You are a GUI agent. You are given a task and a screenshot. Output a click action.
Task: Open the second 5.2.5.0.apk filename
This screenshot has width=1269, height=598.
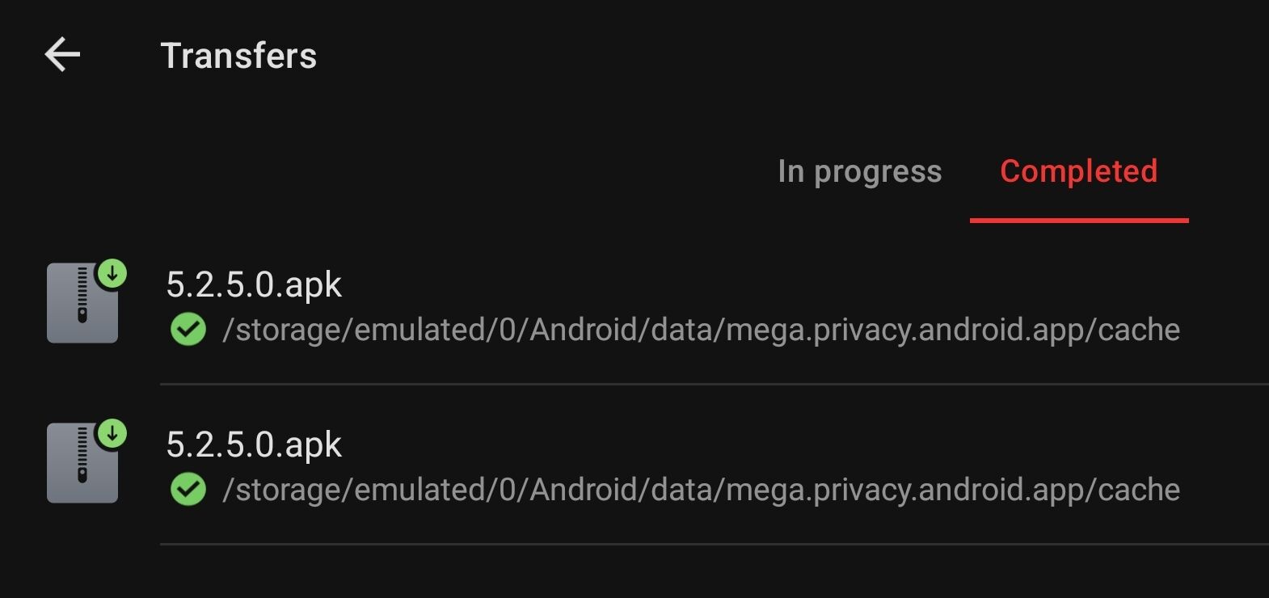click(254, 444)
